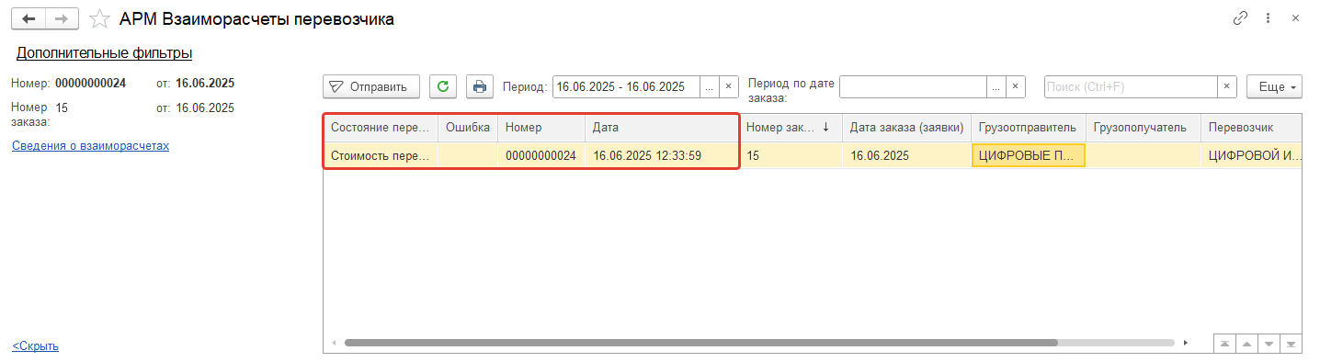
Task: Focus the Поиск search field
Action: 1131,86
